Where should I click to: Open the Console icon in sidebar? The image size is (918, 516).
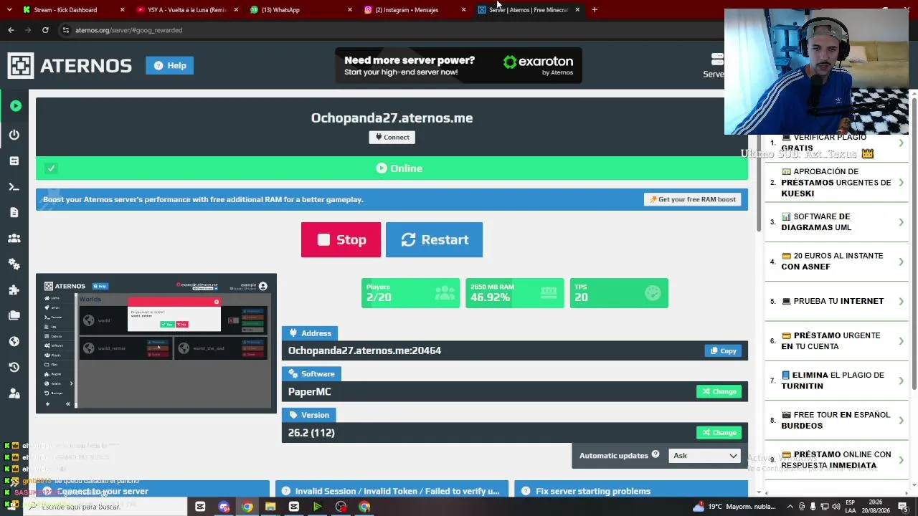[14, 186]
